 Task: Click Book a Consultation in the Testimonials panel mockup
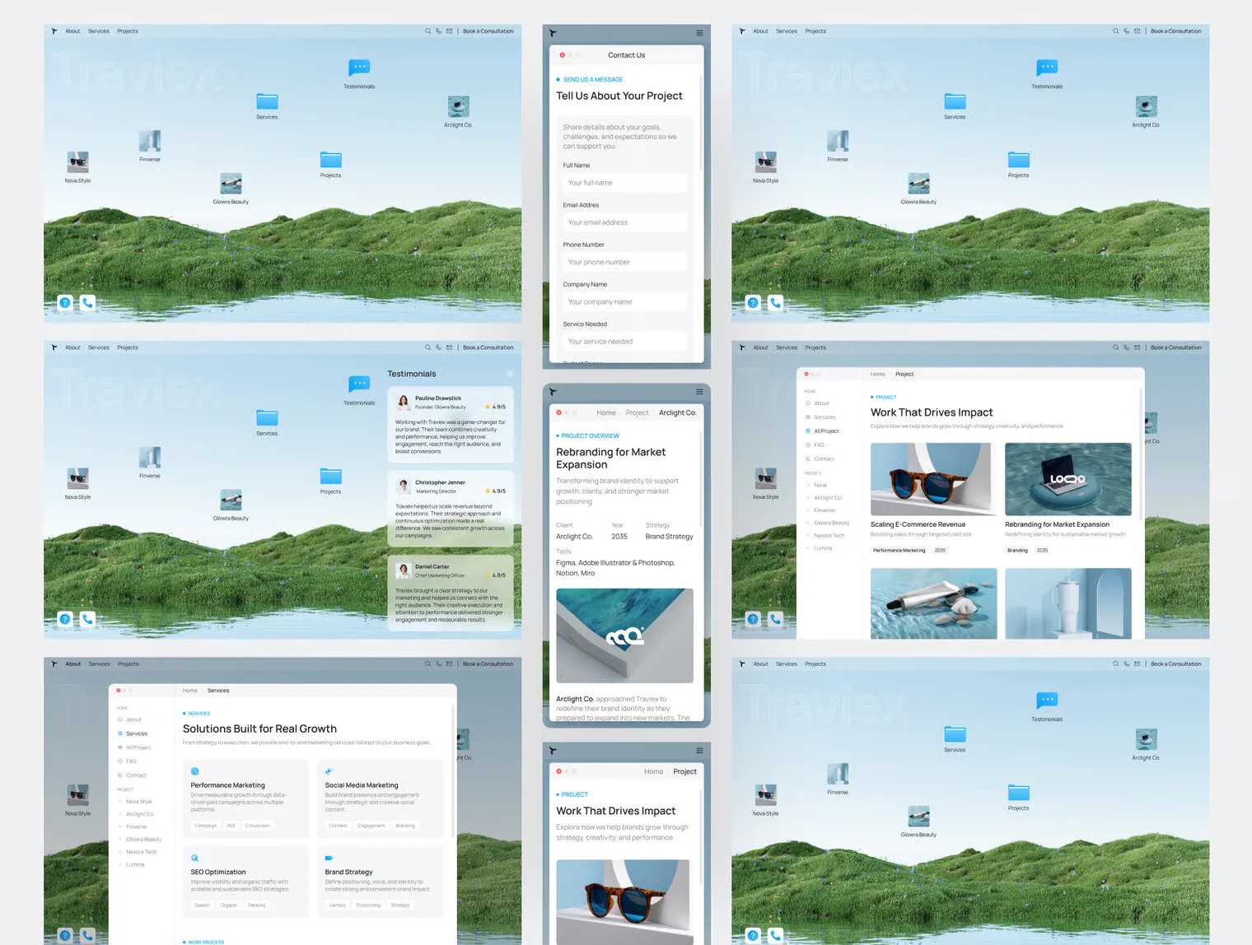(x=488, y=347)
